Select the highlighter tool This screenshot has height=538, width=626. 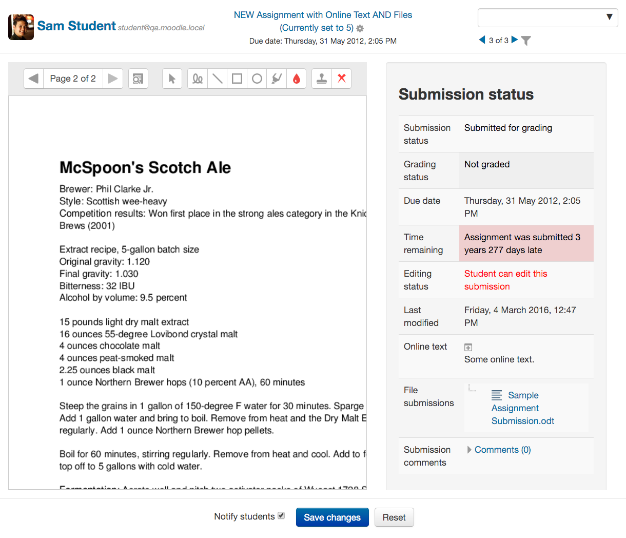tap(277, 79)
